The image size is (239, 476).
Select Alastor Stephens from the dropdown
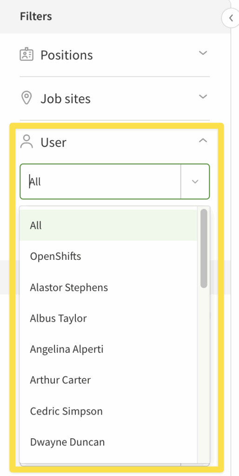point(108,287)
